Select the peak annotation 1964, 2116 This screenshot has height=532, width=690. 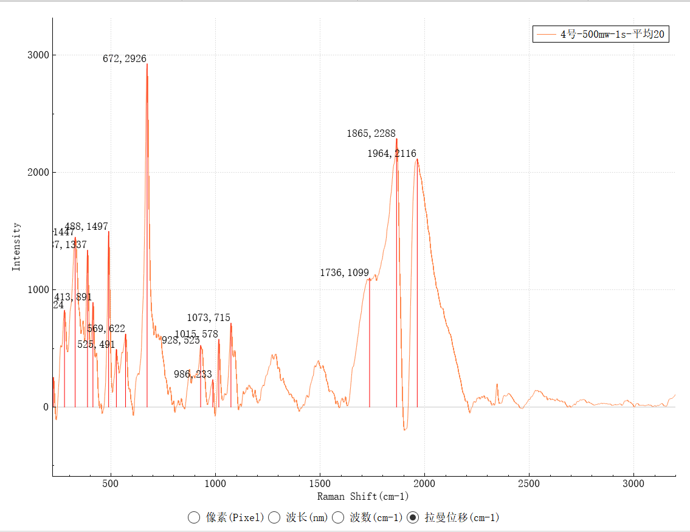pyautogui.click(x=392, y=154)
